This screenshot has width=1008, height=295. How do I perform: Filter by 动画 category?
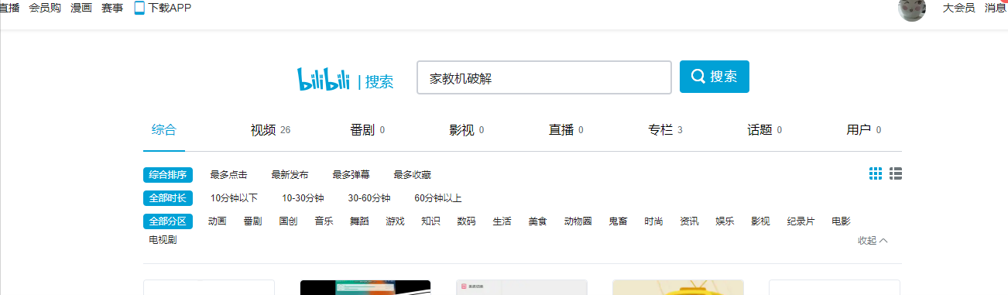pyautogui.click(x=217, y=221)
